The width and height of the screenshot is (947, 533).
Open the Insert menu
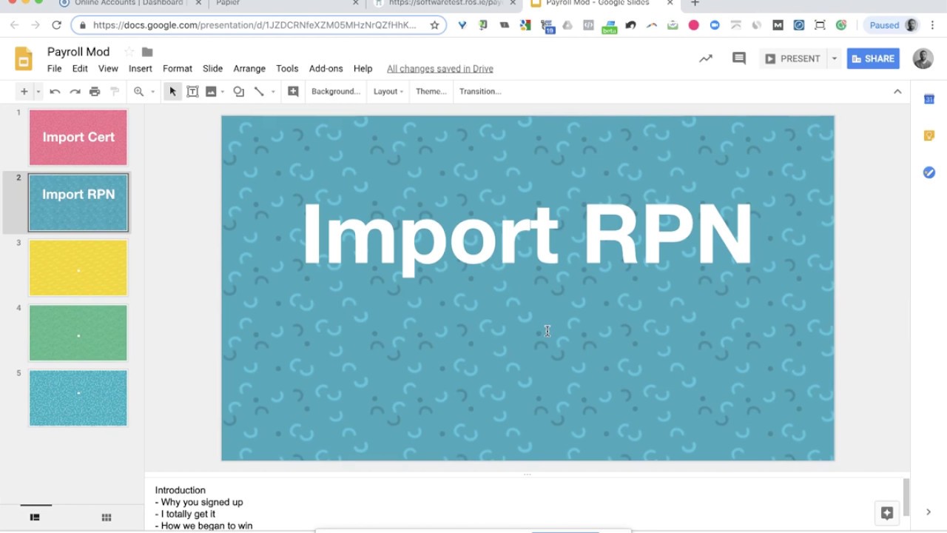pyautogui.click(x=141, y=68)
